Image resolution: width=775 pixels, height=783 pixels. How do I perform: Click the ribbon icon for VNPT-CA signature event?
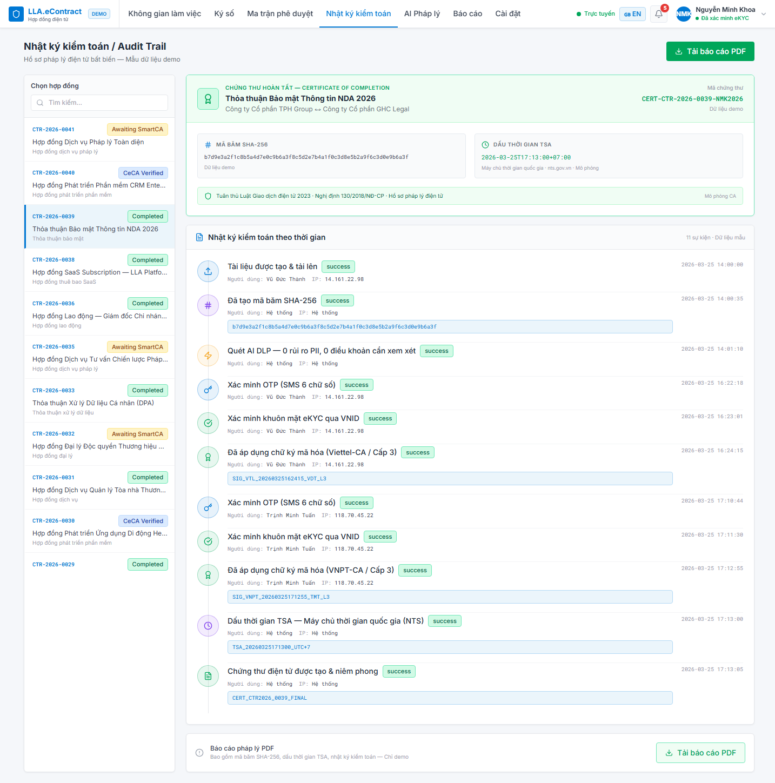208,575
